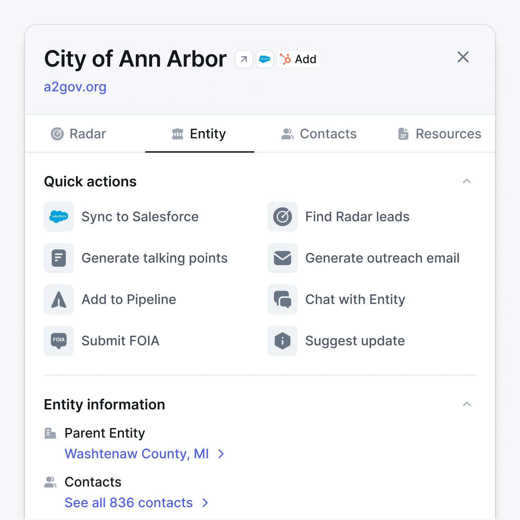Viewport: 520px width, 520px height.
Task: Open Find Radar leads
Action: tap(357, 217)
